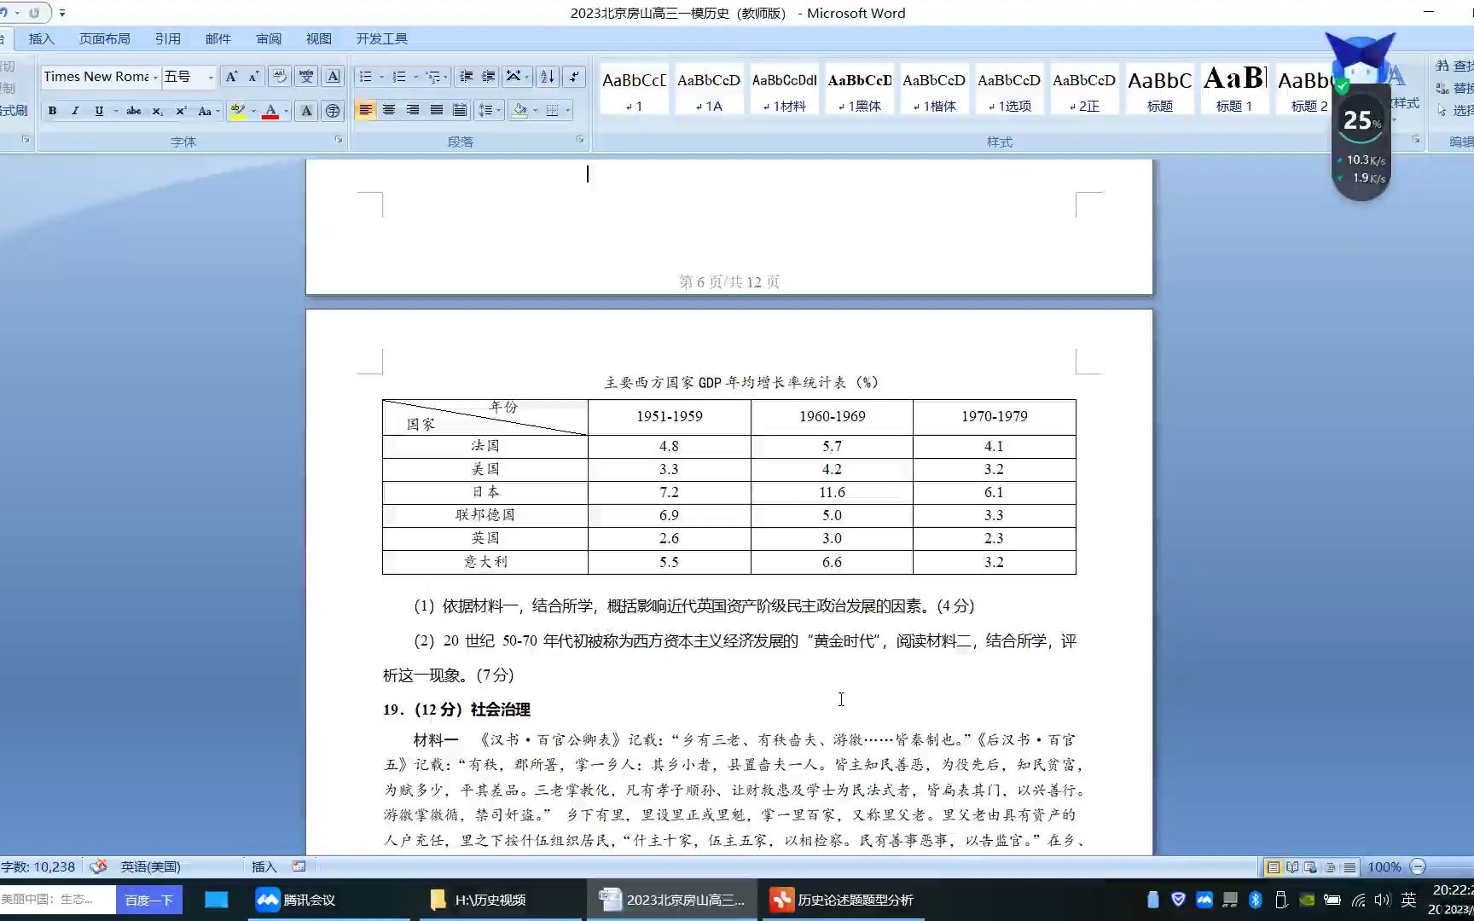Click the zoom out minus button
Viewport: 1474px width, 921px height.
(x=1418, y=867)
